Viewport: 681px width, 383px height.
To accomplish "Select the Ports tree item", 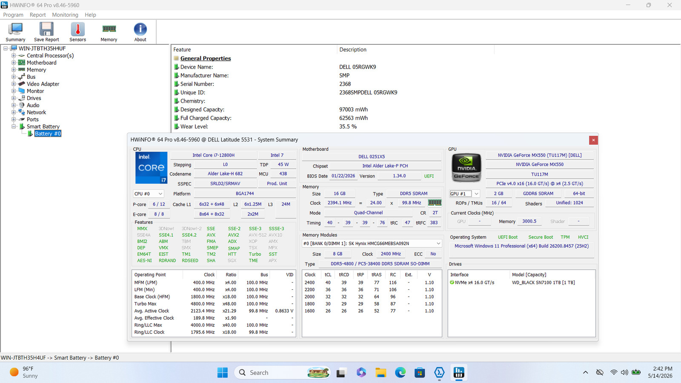I will coord(33,120).
